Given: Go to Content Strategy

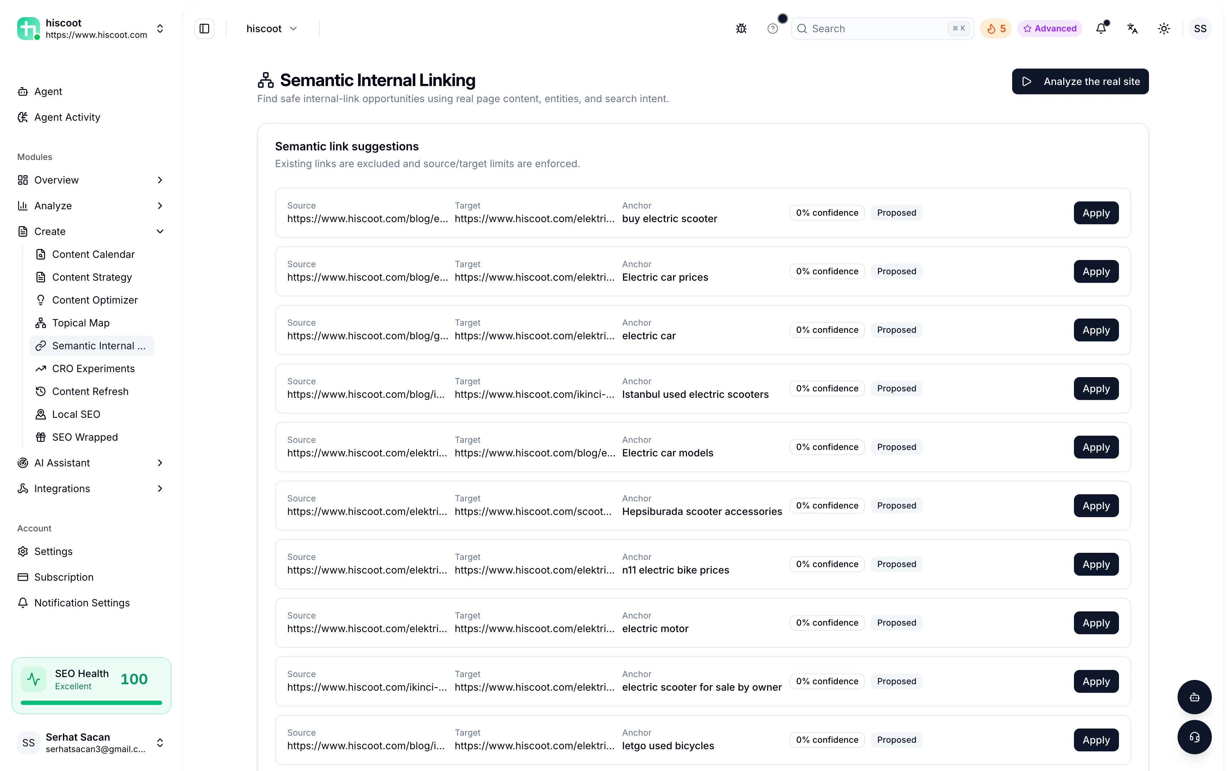Looking at the screenshot, I should point(92,277).
